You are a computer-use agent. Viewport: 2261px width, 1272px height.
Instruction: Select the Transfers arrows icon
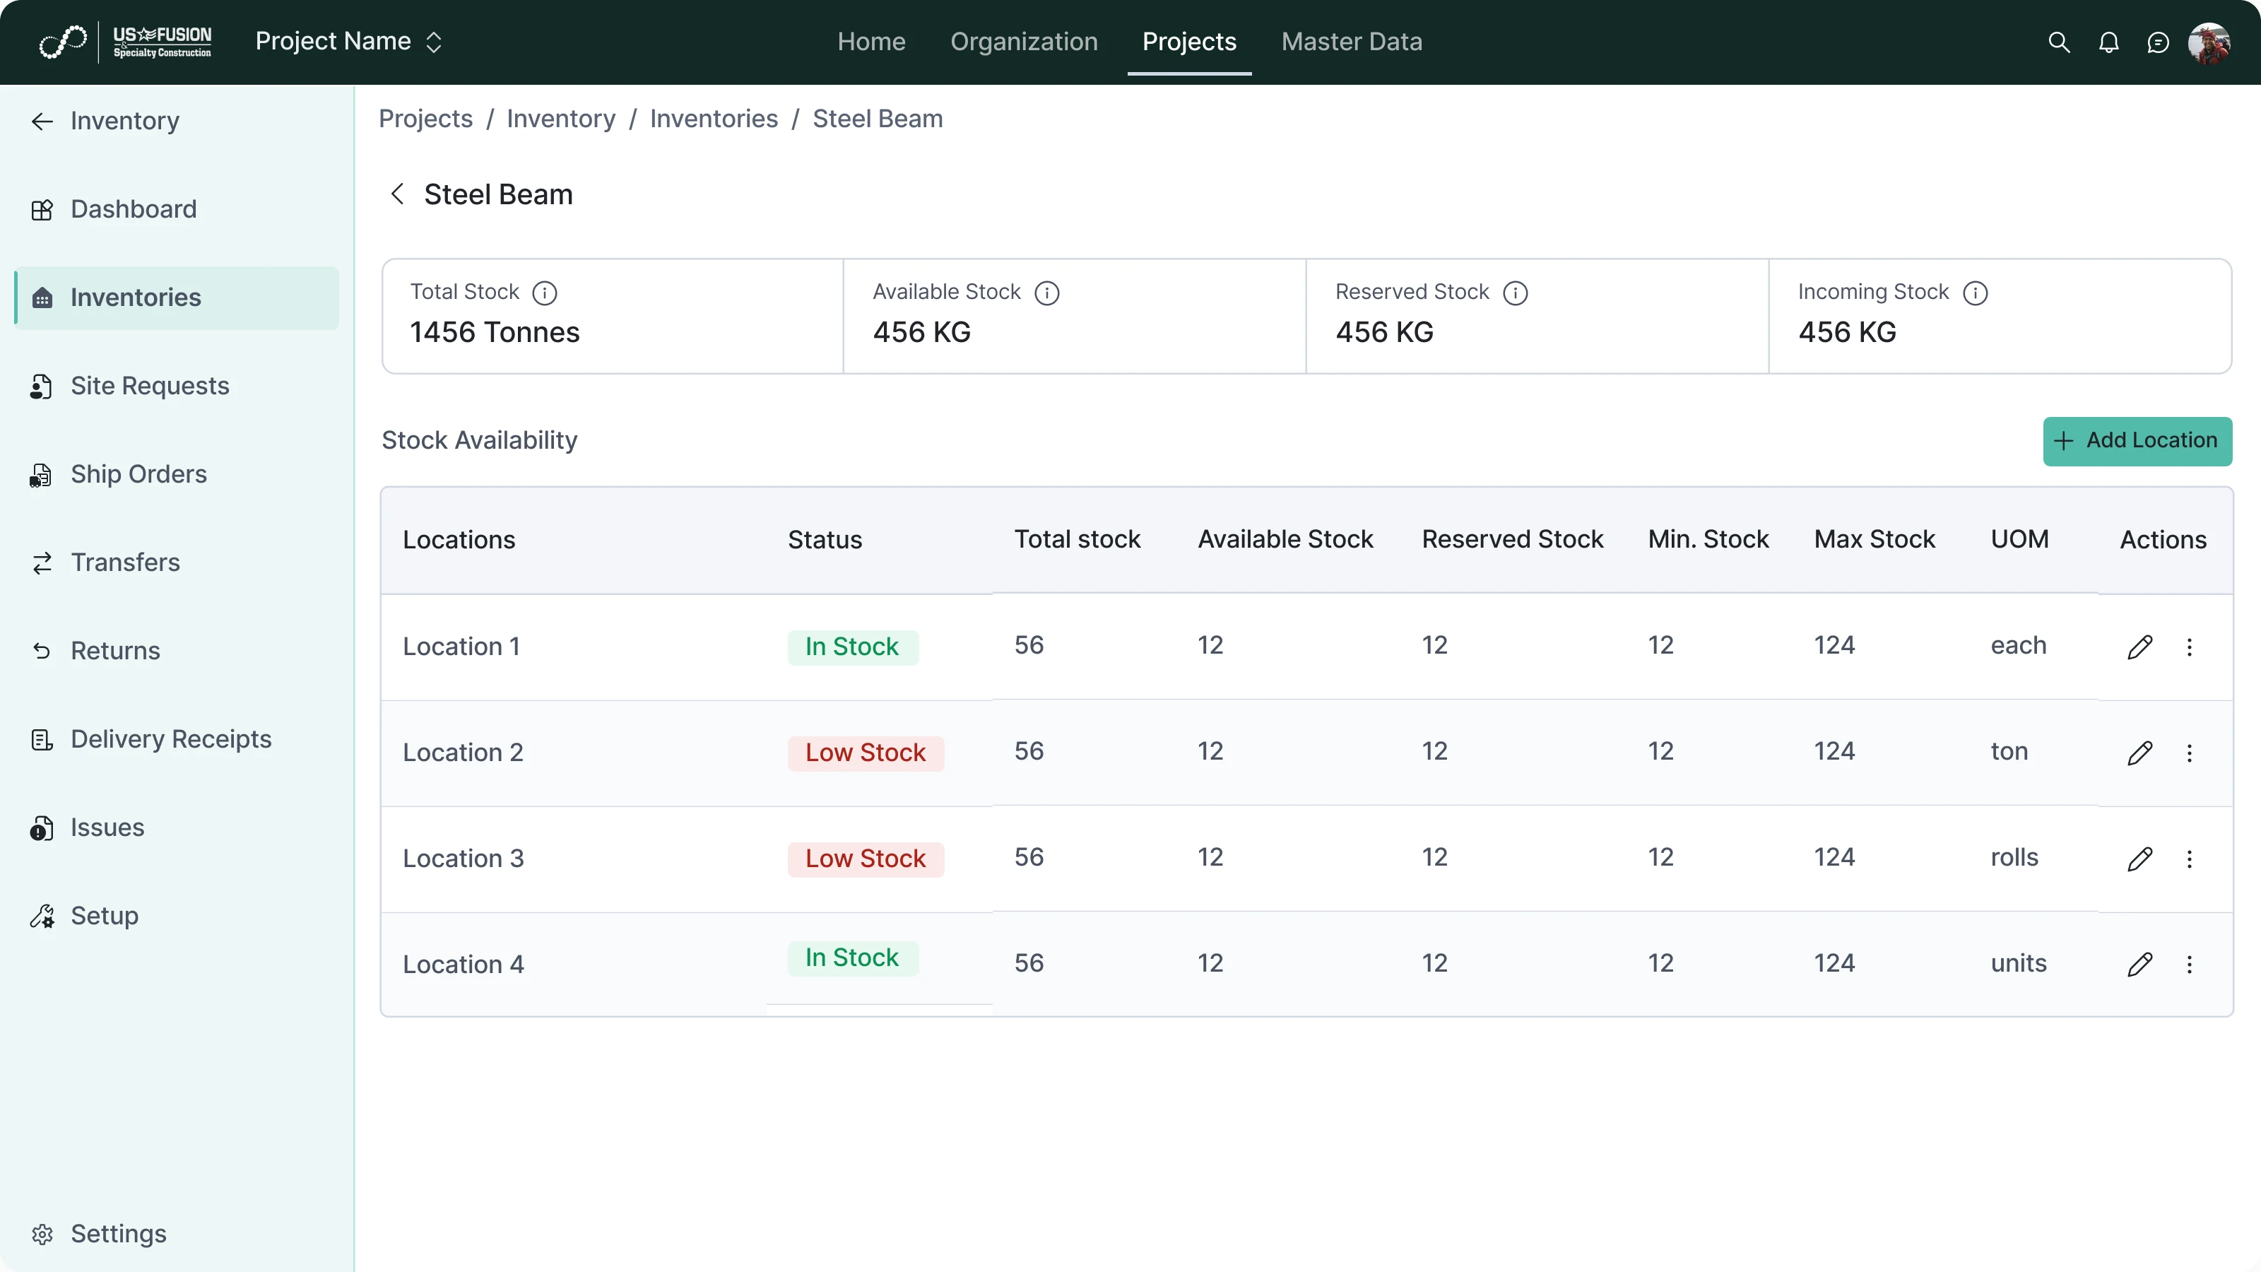pos(42,563)
